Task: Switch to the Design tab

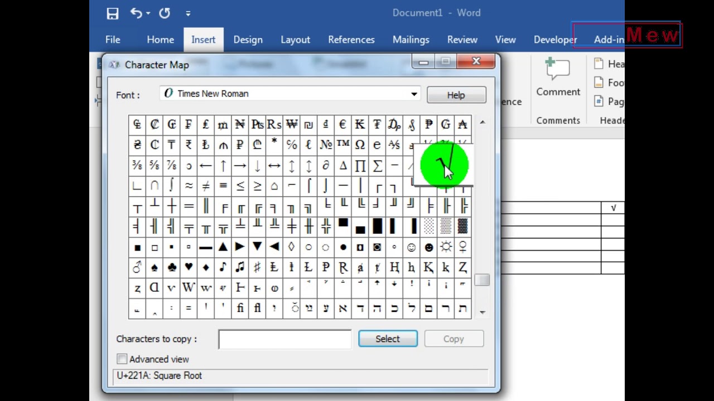Action: pos(248,40)
